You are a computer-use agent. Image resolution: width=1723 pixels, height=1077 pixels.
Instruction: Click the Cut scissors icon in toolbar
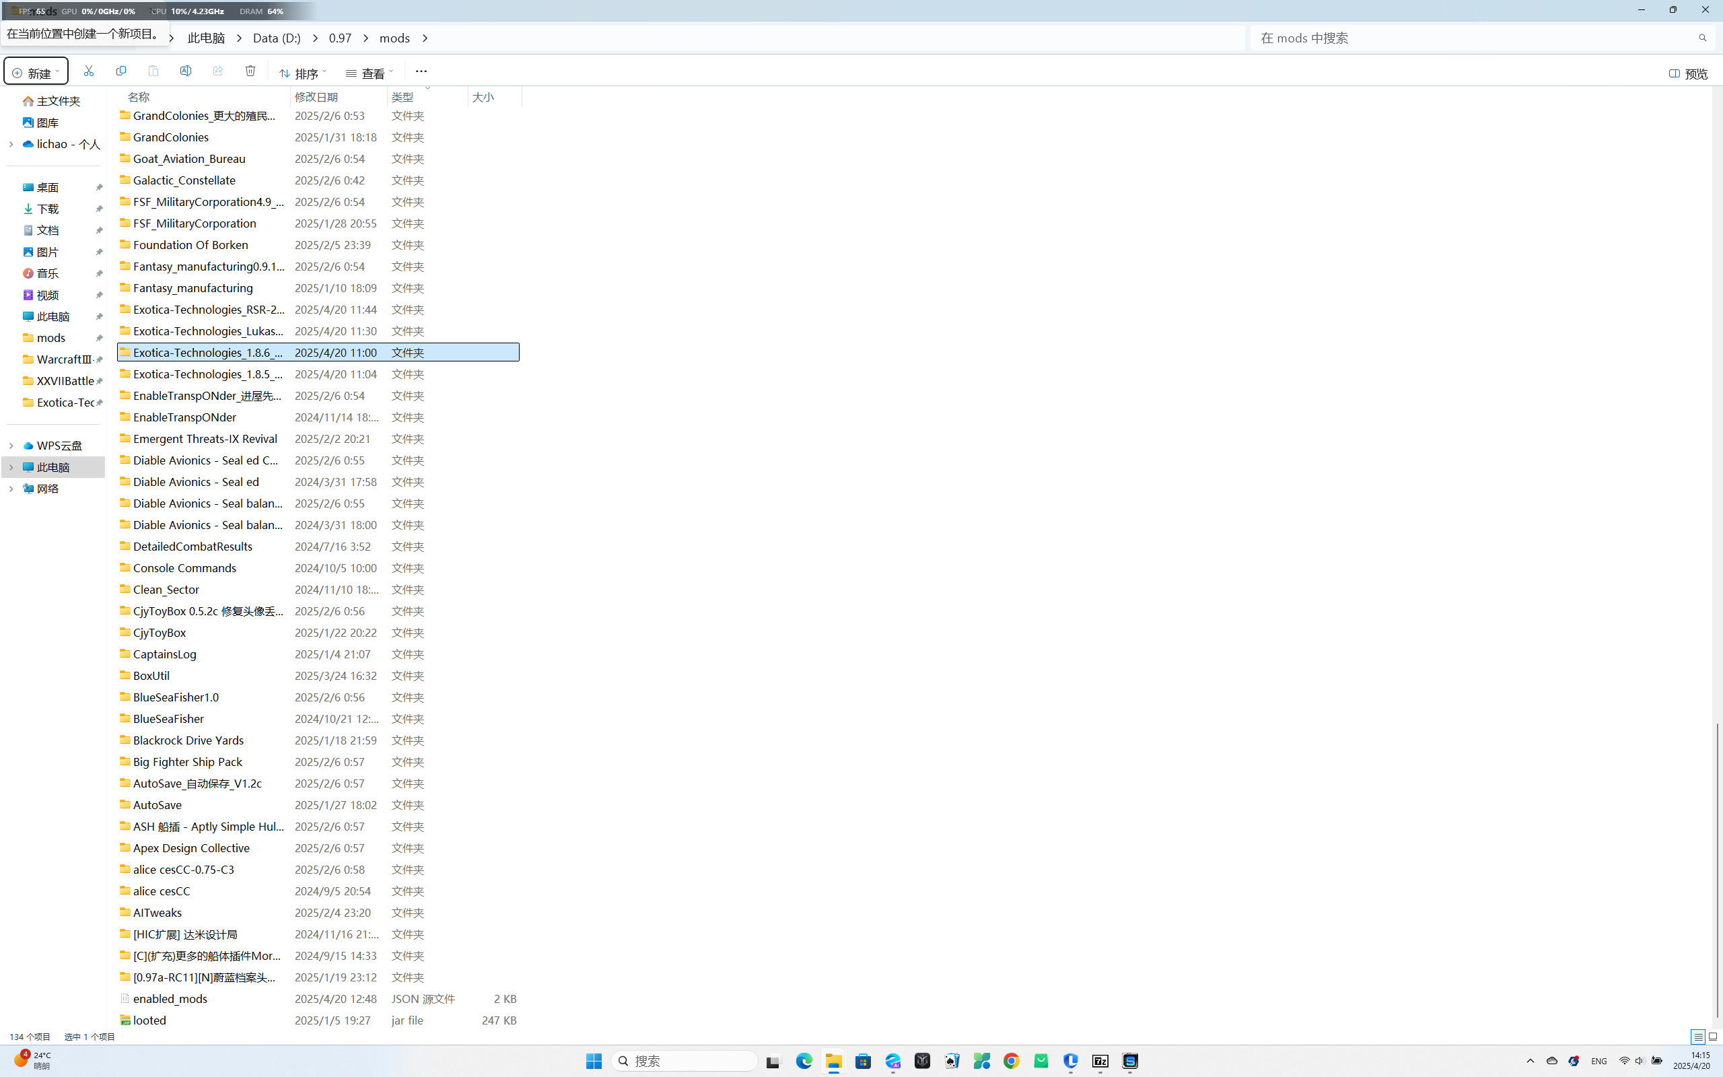(x=88, y=71)
